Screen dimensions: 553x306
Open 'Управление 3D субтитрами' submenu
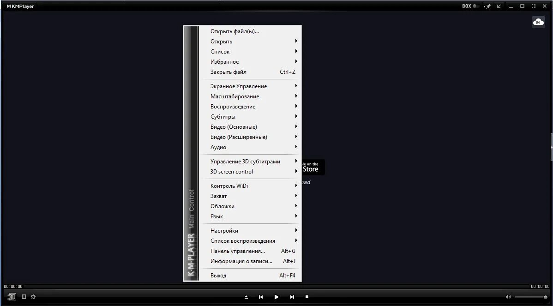point(250,162)
